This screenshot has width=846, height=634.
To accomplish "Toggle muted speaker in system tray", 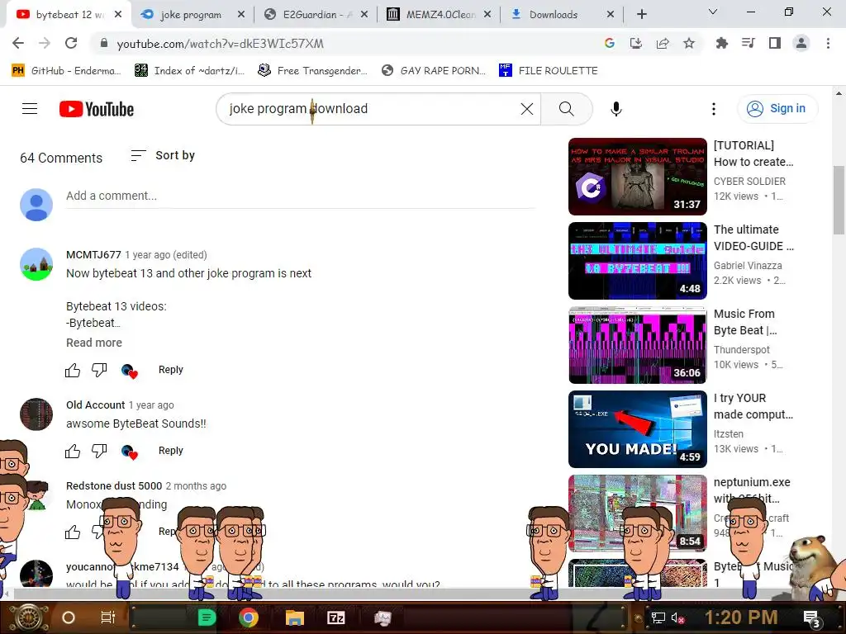I will tap(677, 617).
